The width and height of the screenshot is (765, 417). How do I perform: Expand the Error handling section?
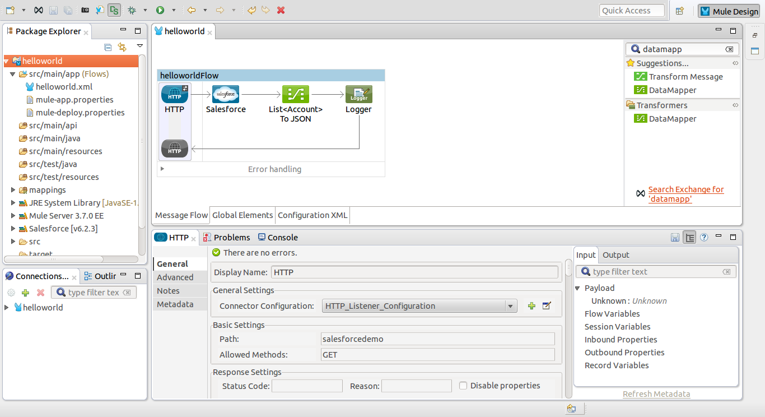click(162, 168)
